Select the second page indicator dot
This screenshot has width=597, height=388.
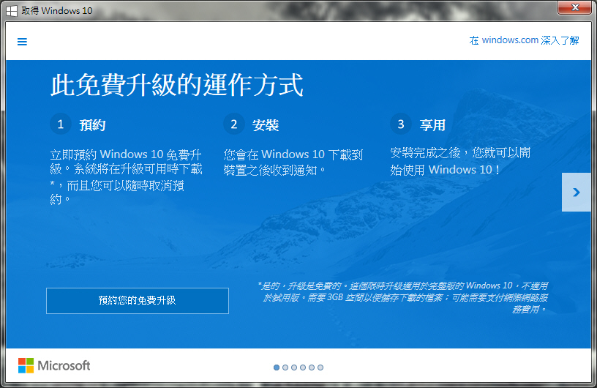coord(285,368)
